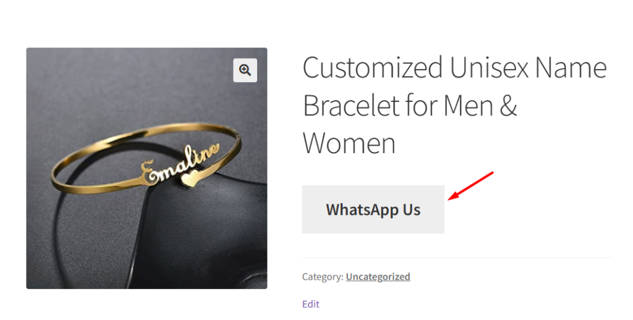The image size is (633, 320).
Task: Click the red arrow annotation
Action: [x=470, y=185]
